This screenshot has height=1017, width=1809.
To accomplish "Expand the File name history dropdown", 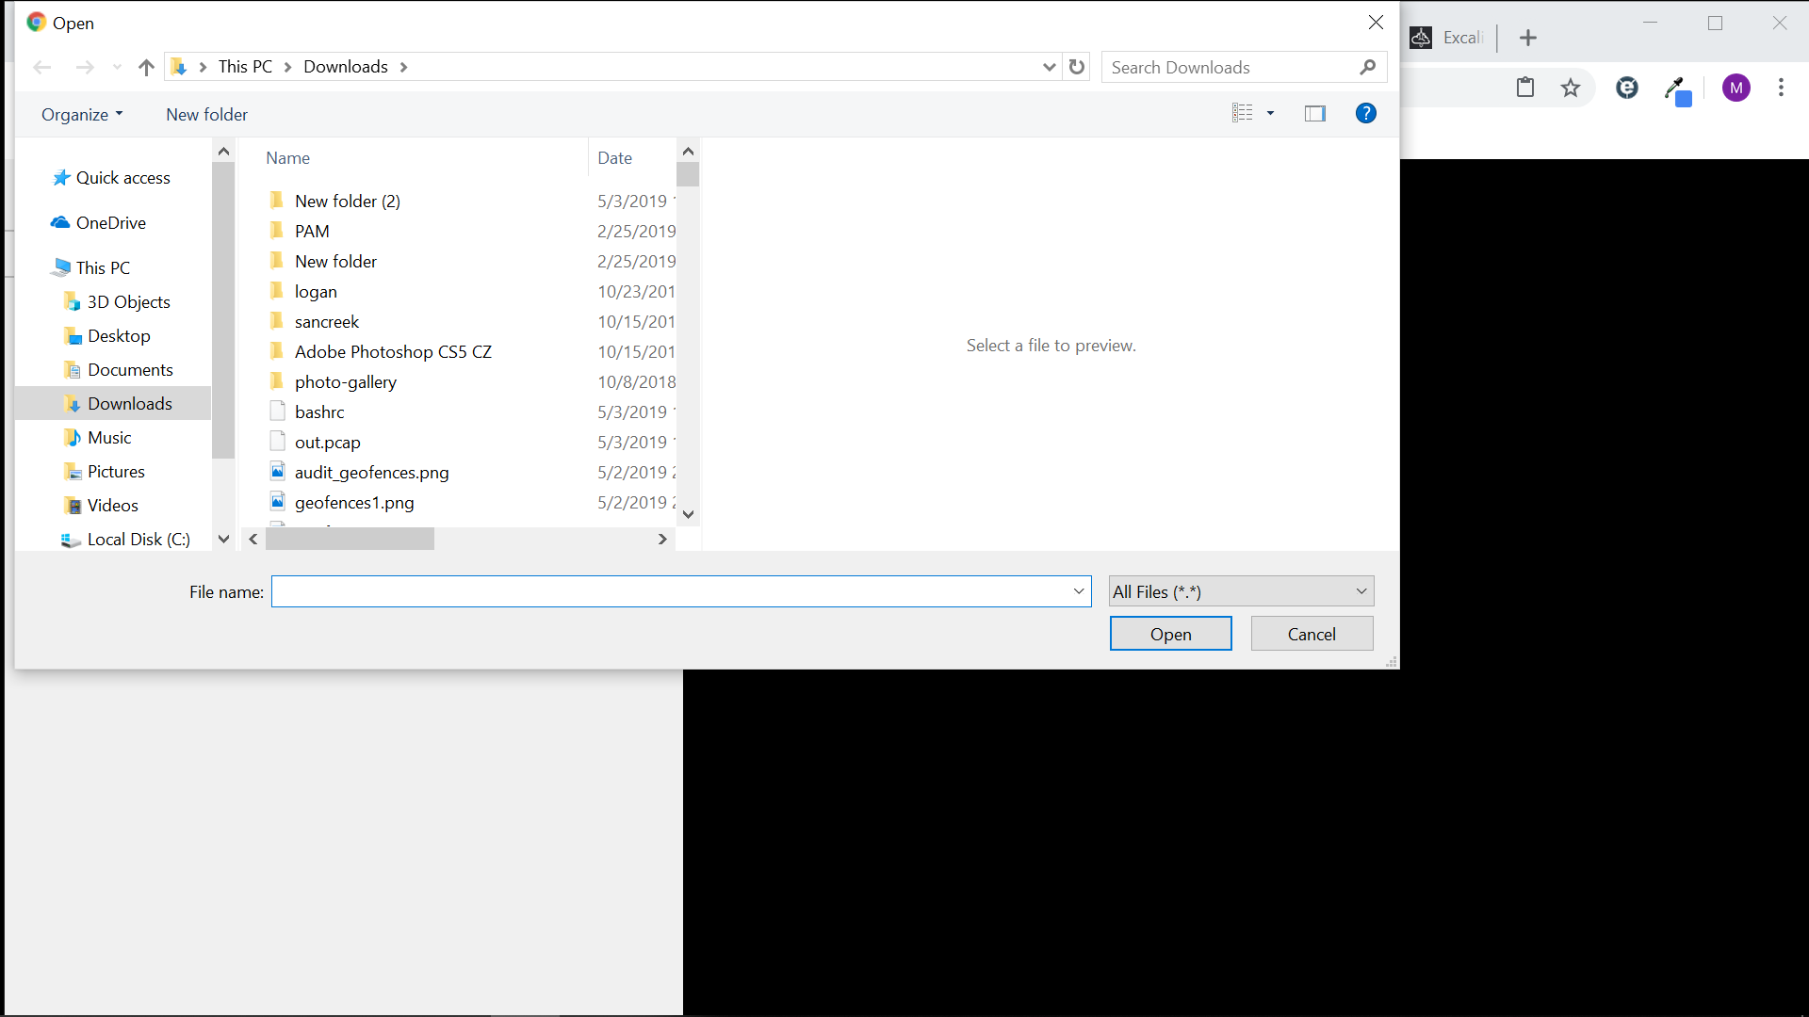I will click(1079, 591).
